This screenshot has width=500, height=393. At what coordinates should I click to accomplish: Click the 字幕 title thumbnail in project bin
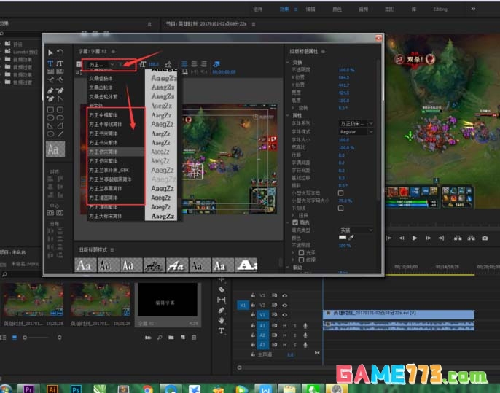pos(168,300)
